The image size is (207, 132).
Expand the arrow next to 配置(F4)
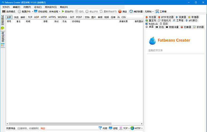click(x=32, y=12)
